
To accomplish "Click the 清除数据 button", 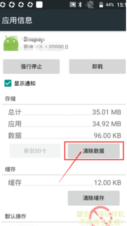I will tap(94, 151).
